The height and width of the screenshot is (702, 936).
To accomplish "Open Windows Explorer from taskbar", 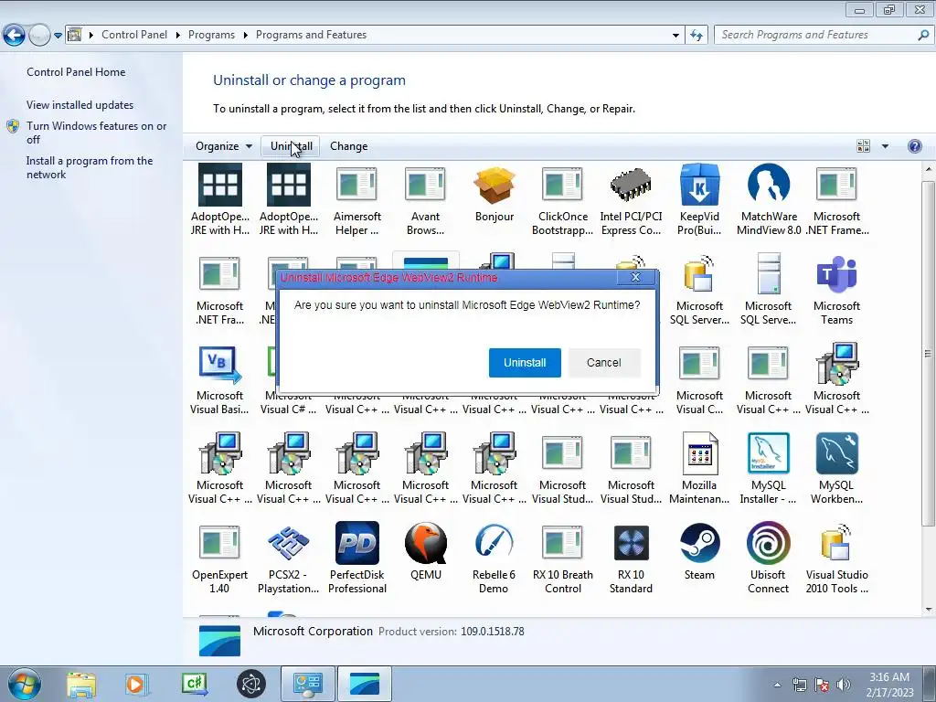I will point(81,684).
